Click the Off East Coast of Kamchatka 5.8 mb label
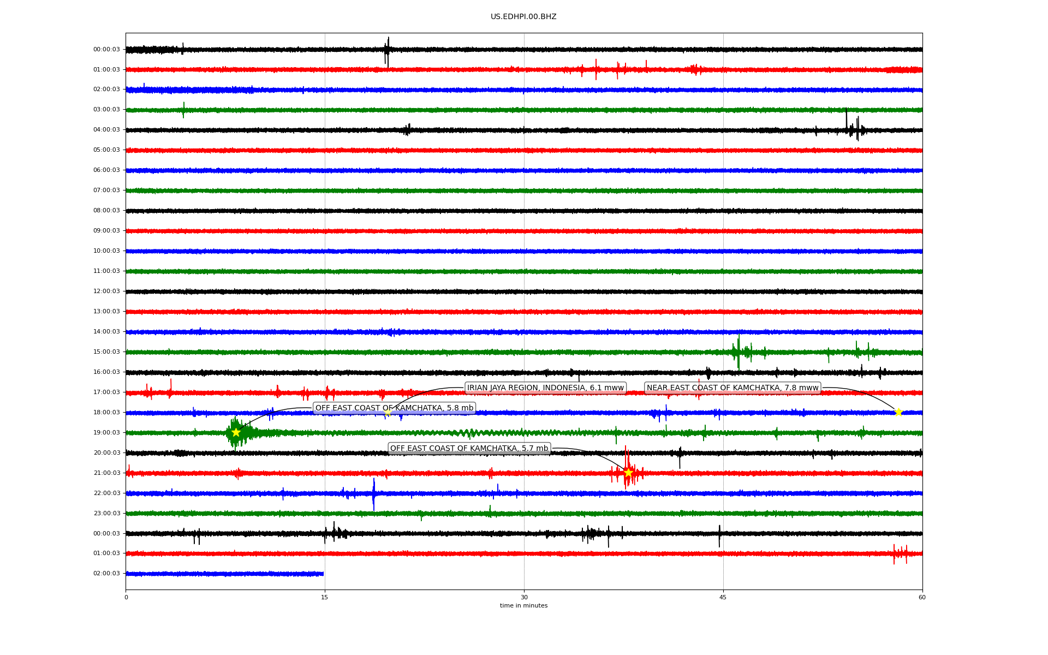 tap(394, 408)
